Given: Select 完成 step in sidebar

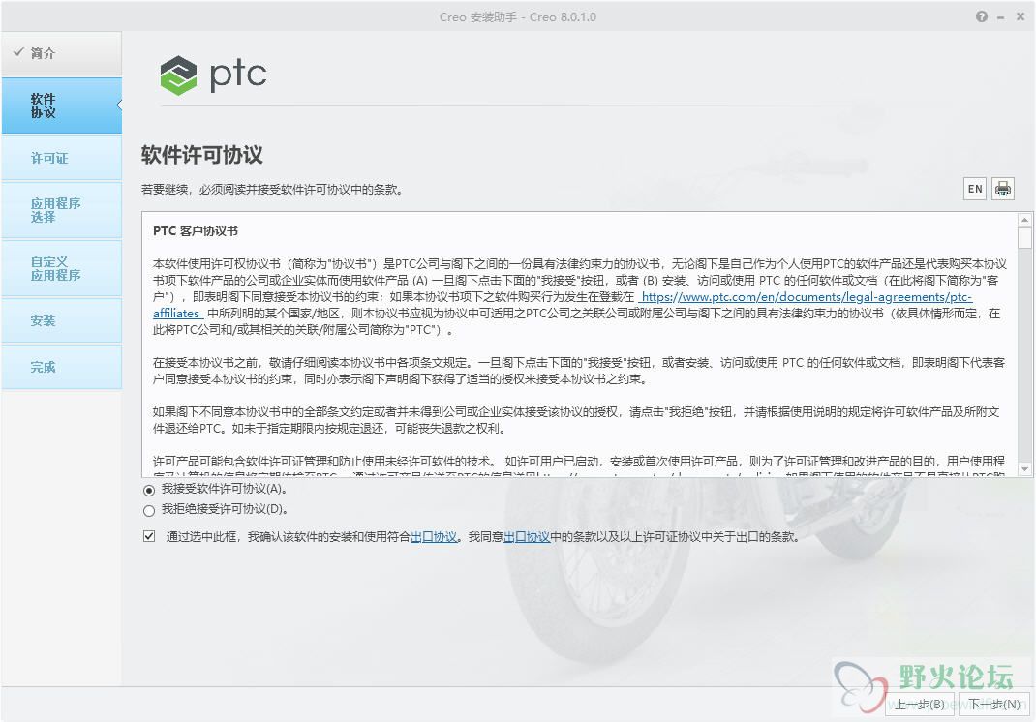Looking at the screenshot, I should (x=61, y=367).
